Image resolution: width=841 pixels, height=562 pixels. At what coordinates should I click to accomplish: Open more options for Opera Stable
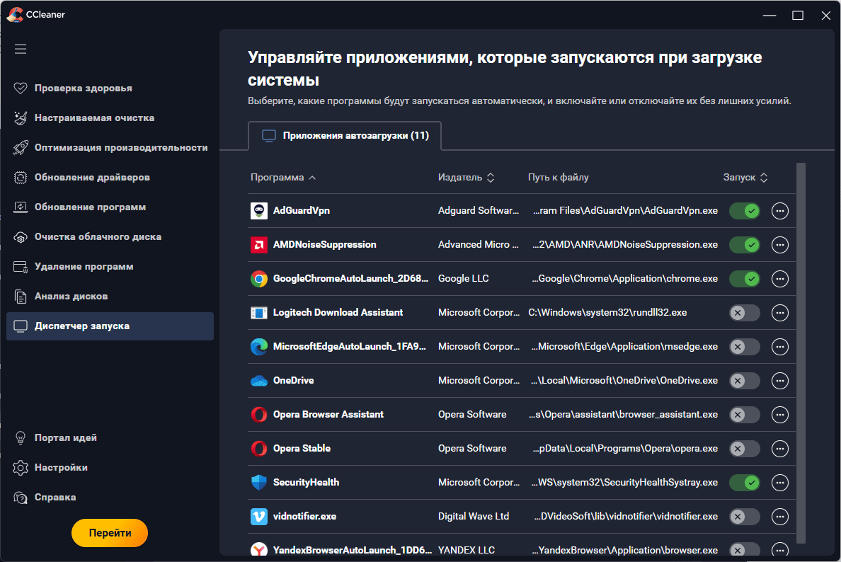point(780,449)
